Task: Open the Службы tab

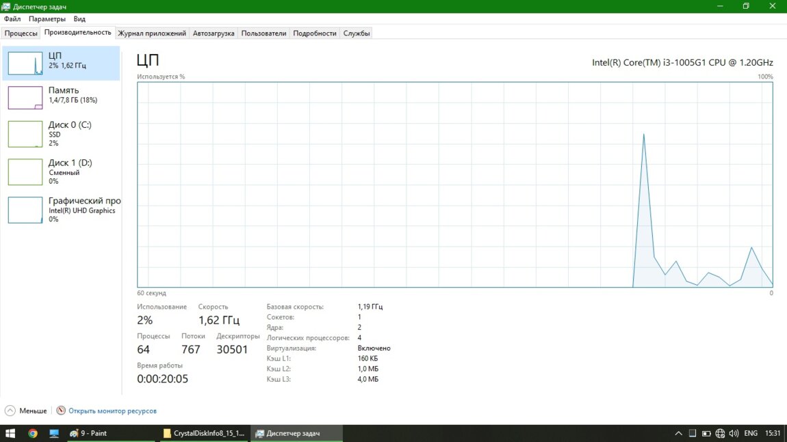Action: (357, 33)
